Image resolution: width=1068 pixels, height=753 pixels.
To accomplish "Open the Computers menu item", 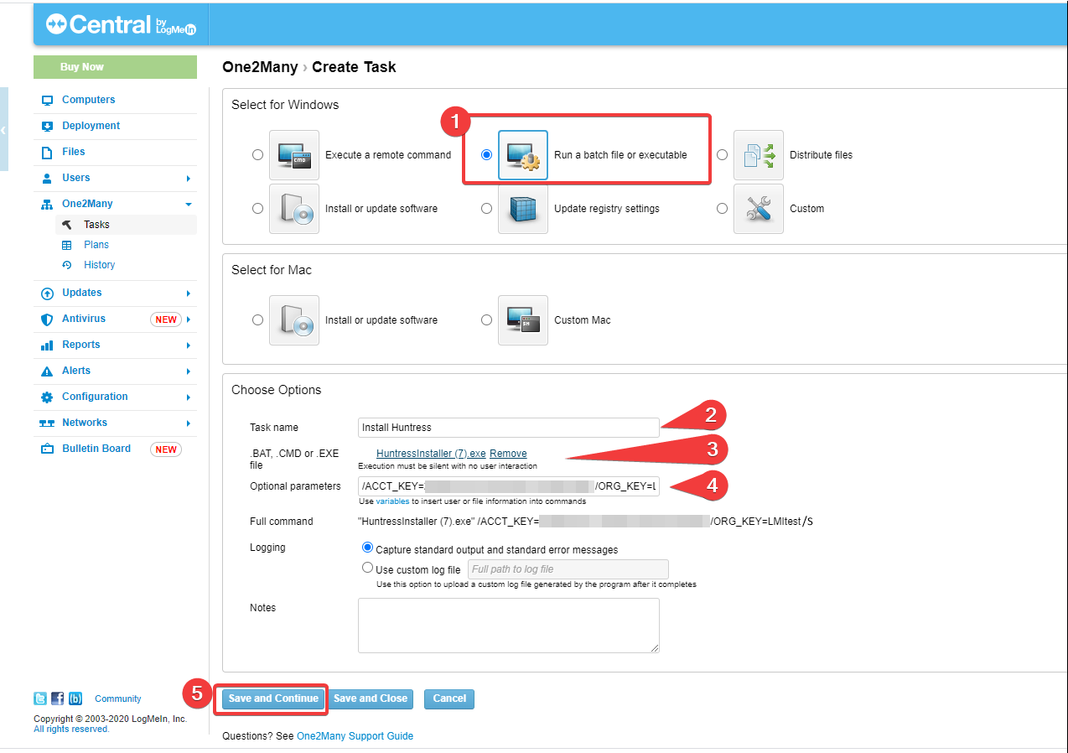I will tap(89, 100).
